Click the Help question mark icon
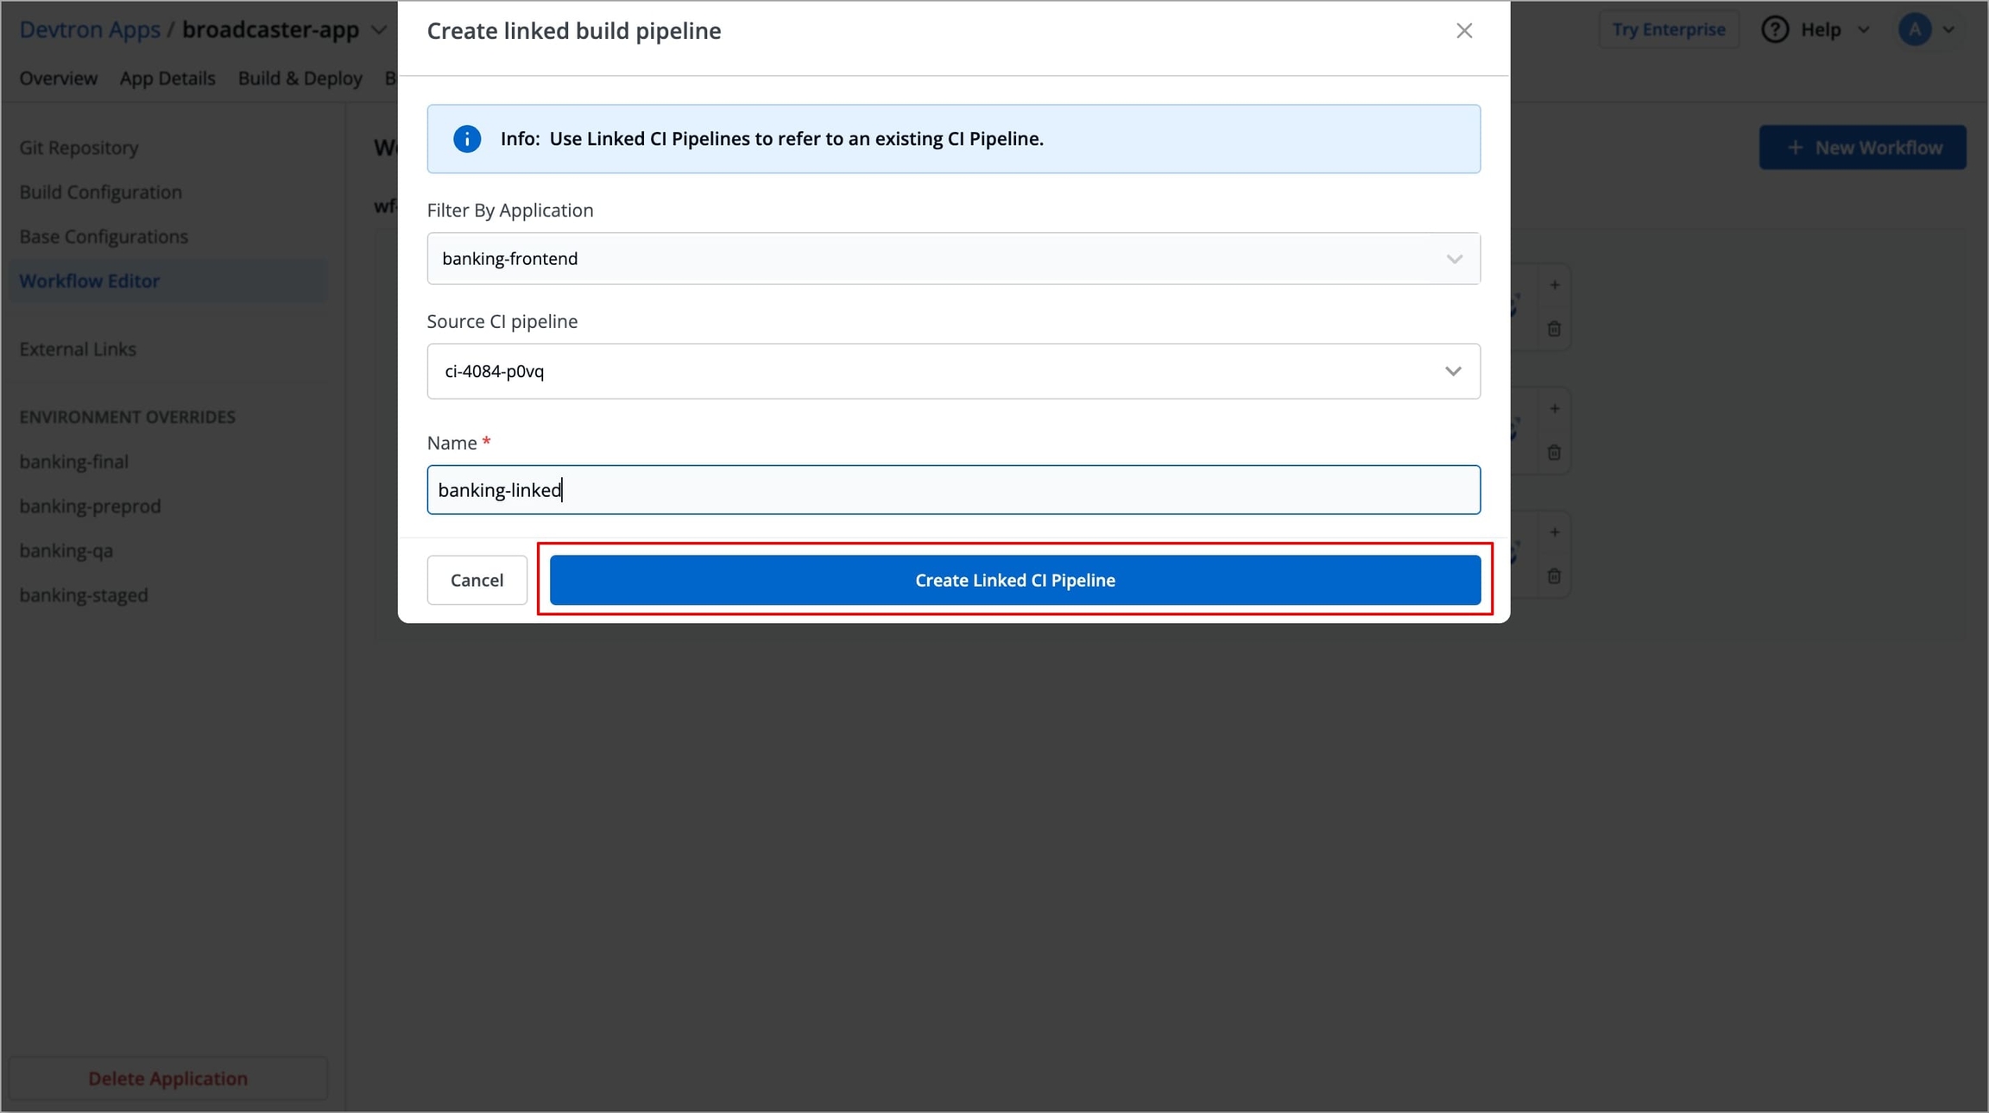This screenshot has width=1989, height=1113. [x=1775, y=29]
